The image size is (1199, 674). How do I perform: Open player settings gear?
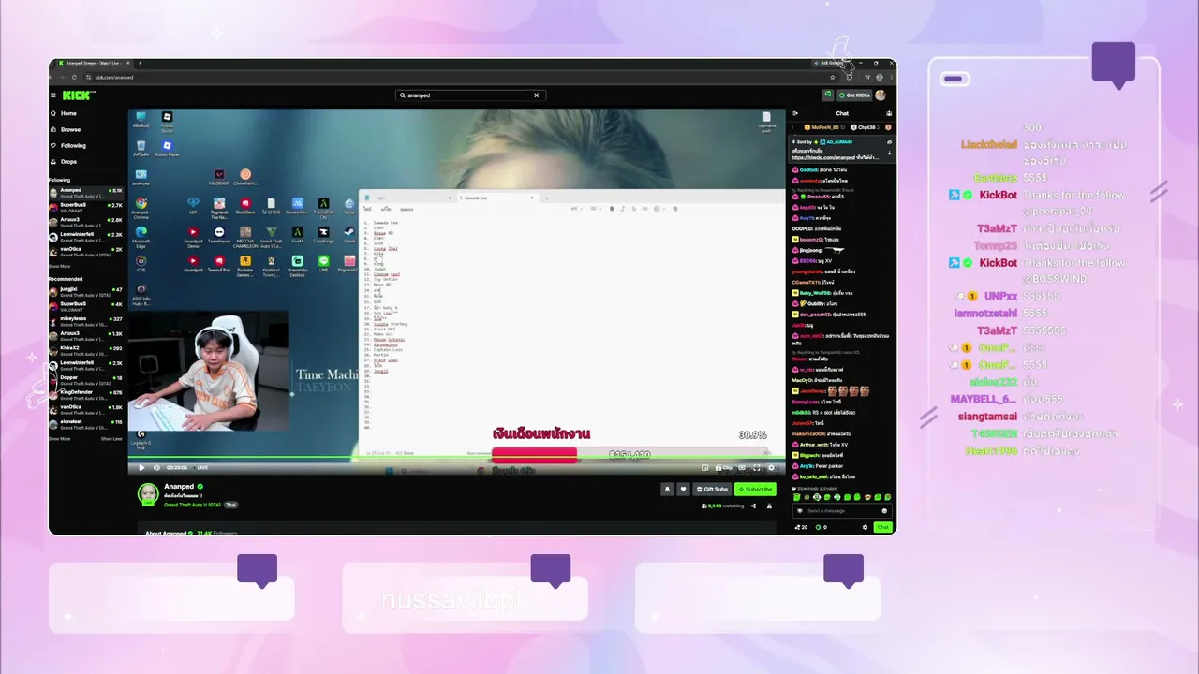(x=771, y=467)
